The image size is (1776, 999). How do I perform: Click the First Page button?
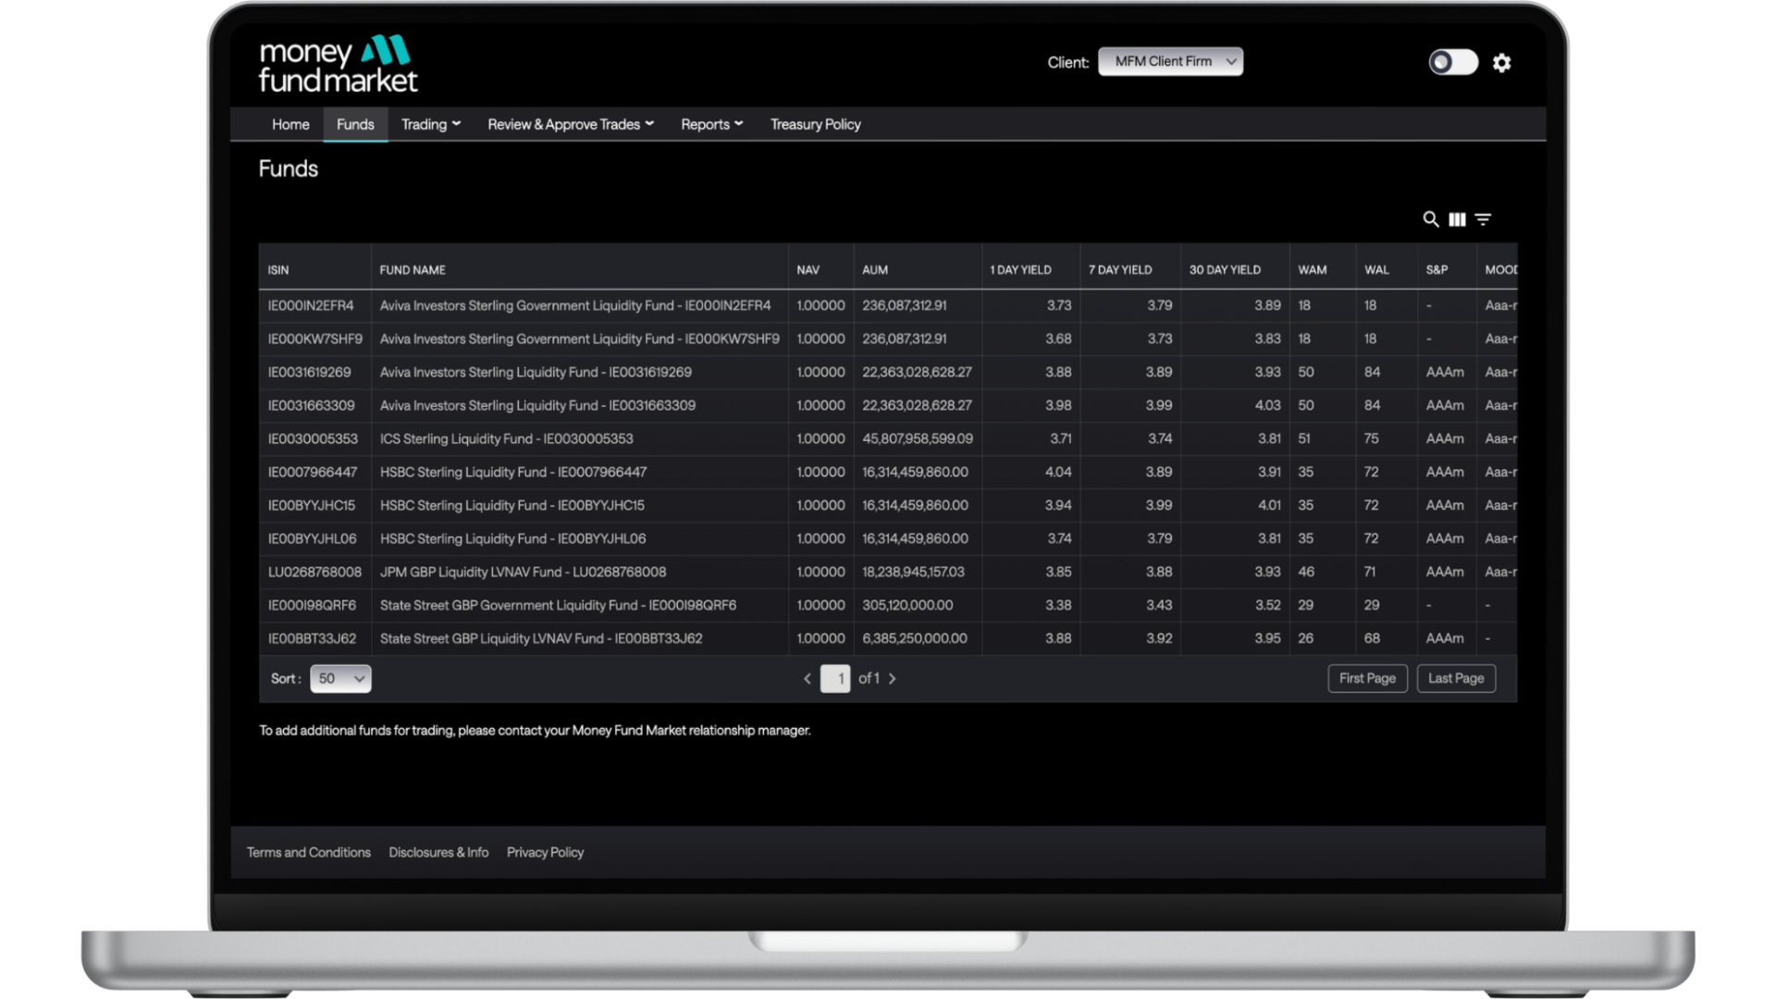coord(1367,679)
